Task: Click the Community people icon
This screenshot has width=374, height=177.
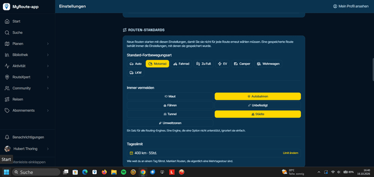Action: (x=7, y=88)
